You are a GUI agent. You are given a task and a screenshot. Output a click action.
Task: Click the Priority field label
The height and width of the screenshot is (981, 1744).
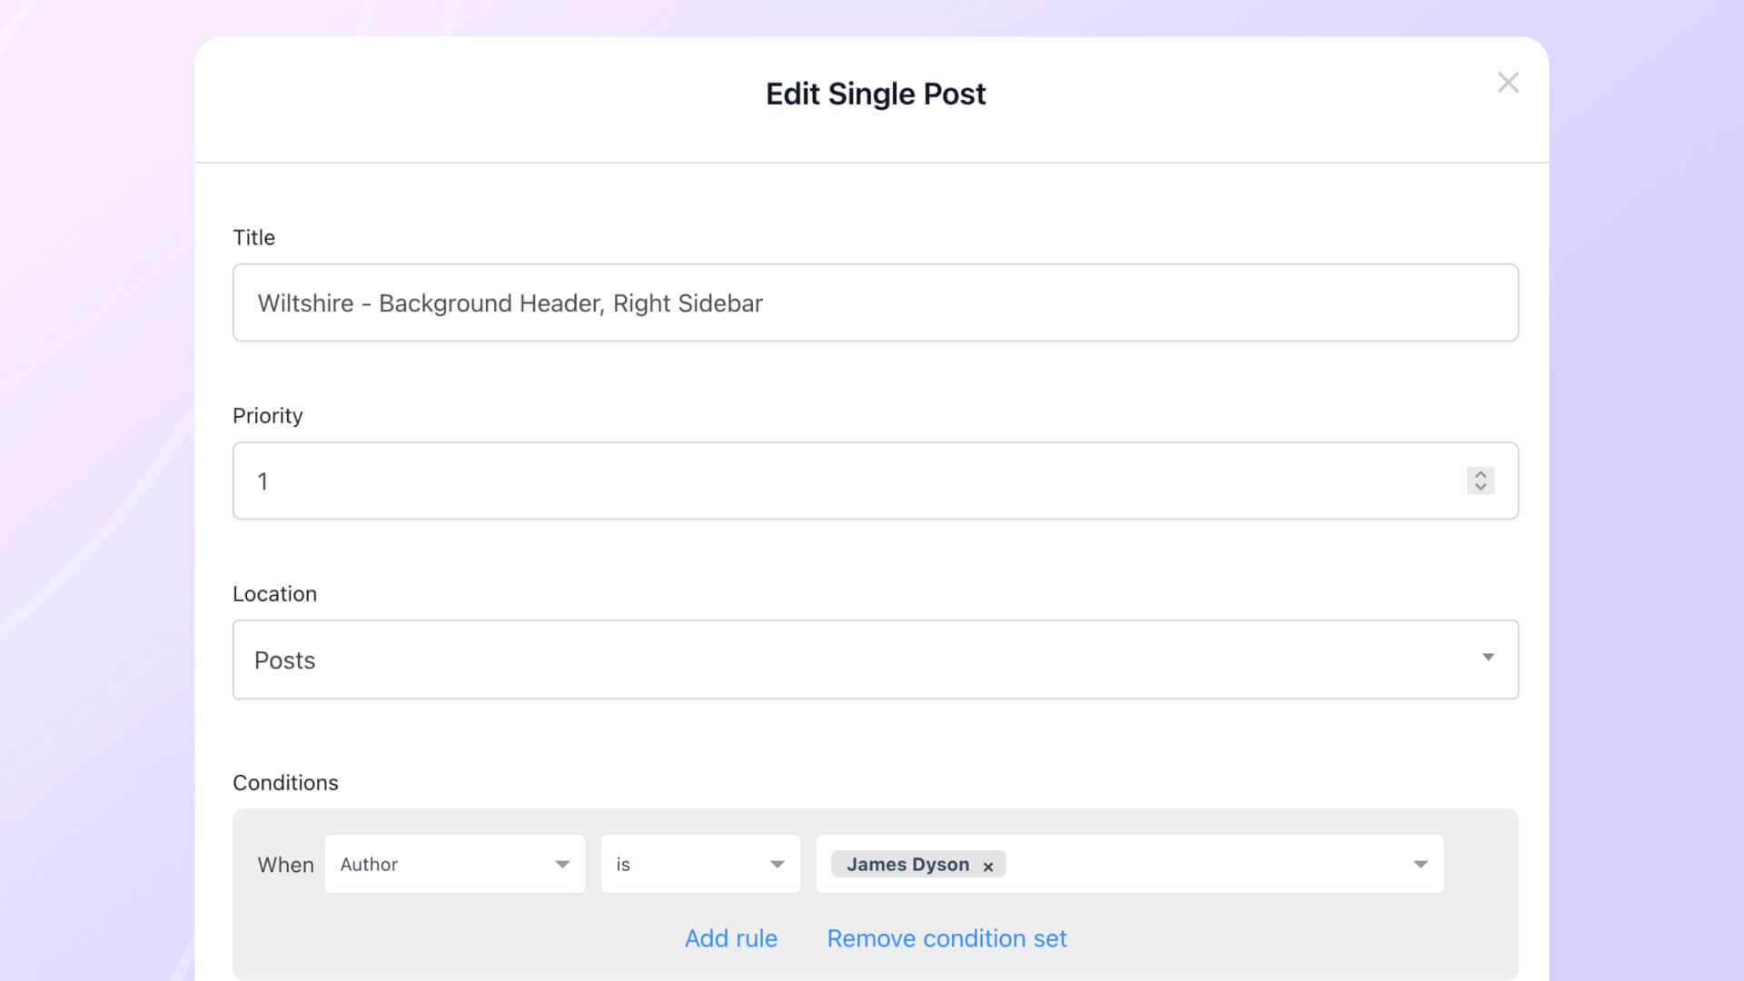[x=267, y=415]
